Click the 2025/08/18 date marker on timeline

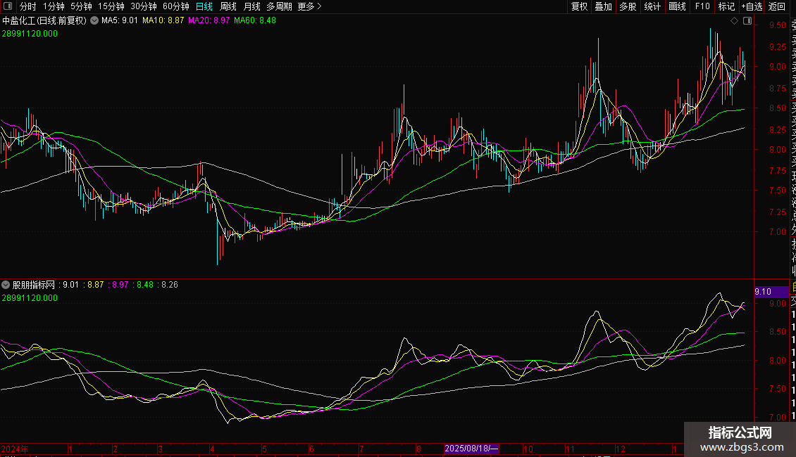472,449
